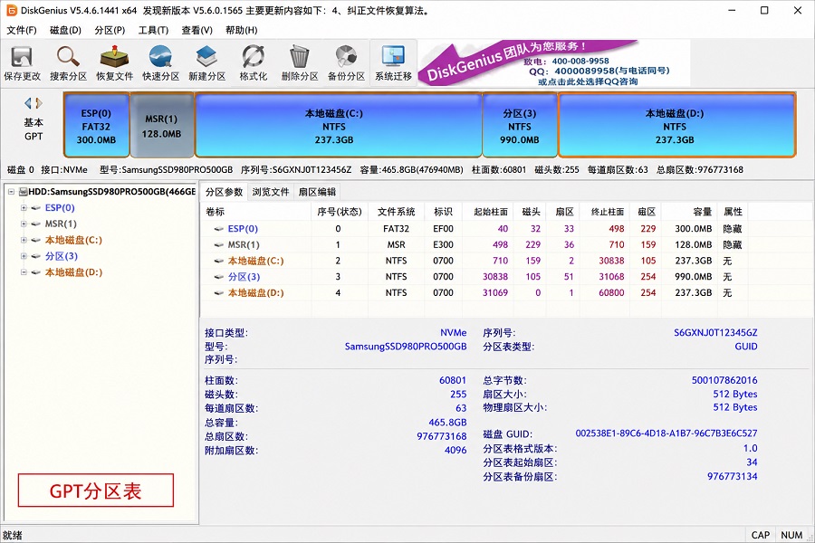Click the DiskGenius app logo in title bar
The image size is (815, 543).
[12, 10]
